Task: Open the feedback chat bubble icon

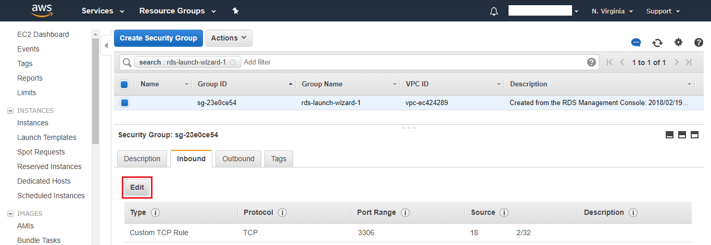Action: pos(636,43)
